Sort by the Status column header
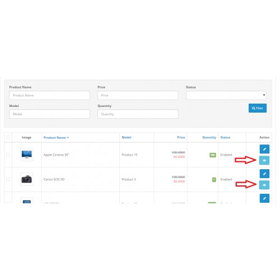Image resolution: width=280 pixels, height=280 pixels. (x=225, y=137)
